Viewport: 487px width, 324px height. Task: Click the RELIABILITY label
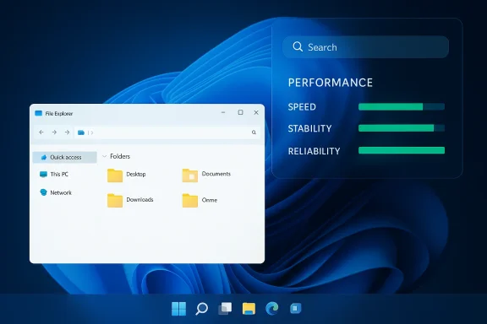314,151
